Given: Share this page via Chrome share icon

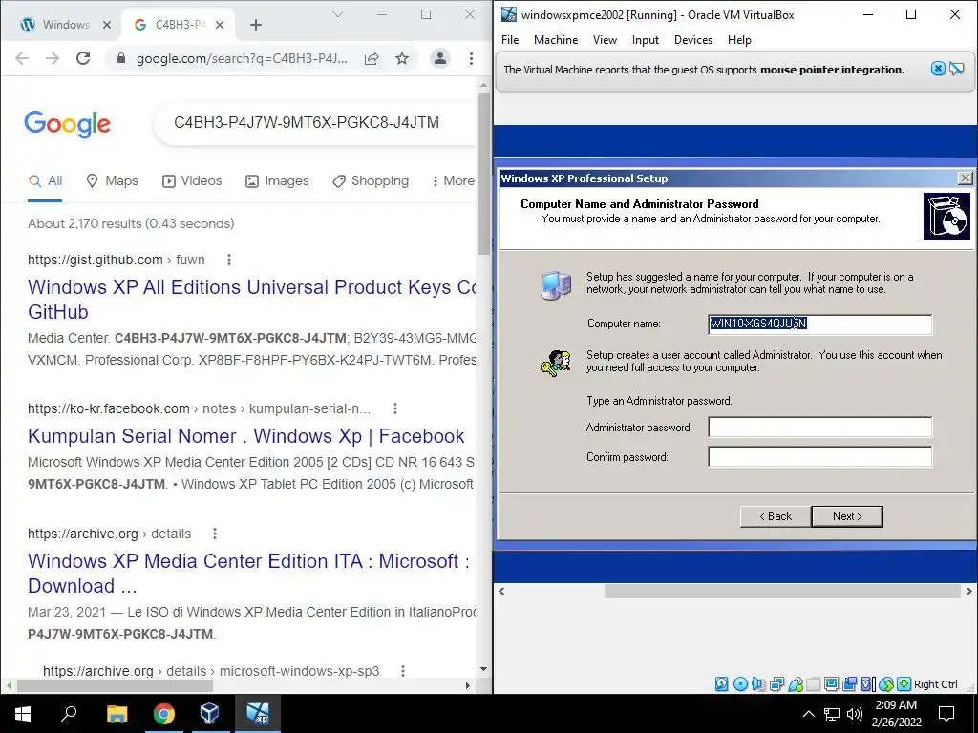Looking at the screenshot, I should tap(372, 58).
